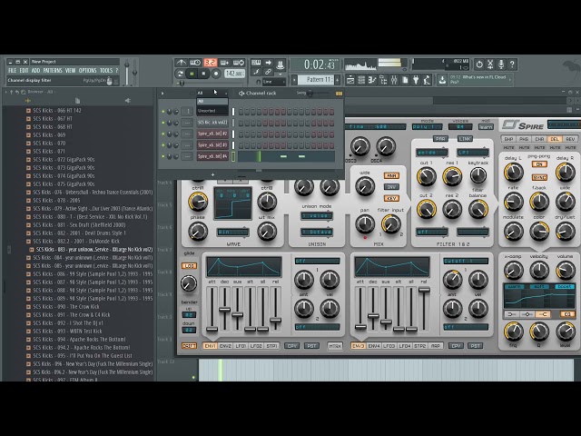This screenshot has width=581, height=436.
Task: Open the Line snap dropdown
Action: pos(273,82)
